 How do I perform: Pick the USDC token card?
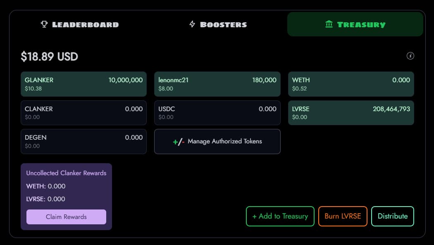click(x=217, y=113)
